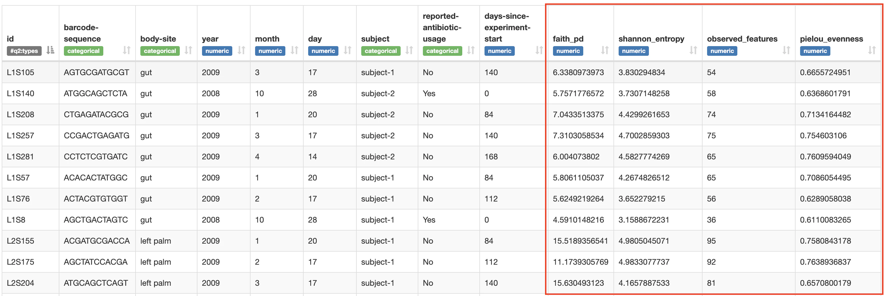
Task: Click numeric badge under shannon_entropy
Action: point(633,51)
